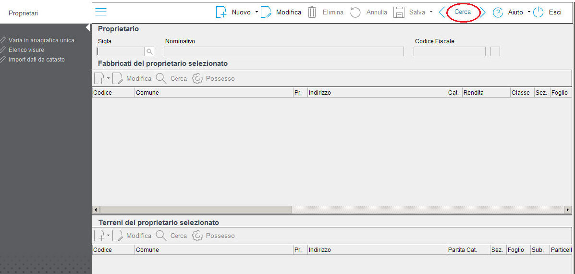The width and height of the screenshot is (575, 274).
Task: Click the Salva floppy disk icon
Action: coord(399,12)
